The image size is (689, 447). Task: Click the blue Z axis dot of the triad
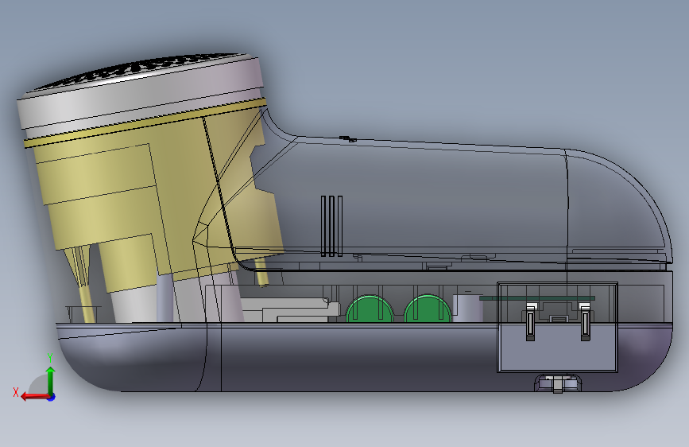[52, 397]
